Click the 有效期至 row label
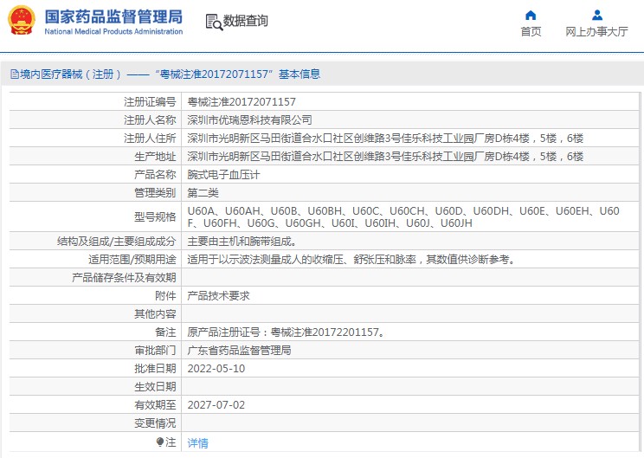Image resolution: width=644 pixels, height=458 pixels. (155, 405)
